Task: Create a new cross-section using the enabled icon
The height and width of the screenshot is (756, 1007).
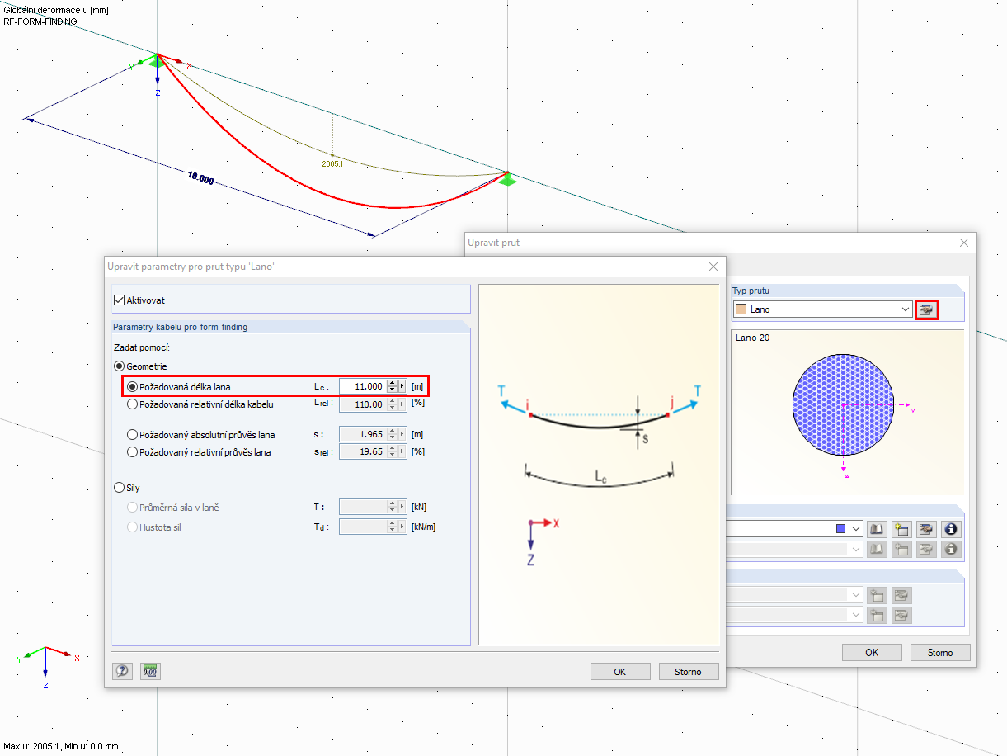Action: (902, 528)
